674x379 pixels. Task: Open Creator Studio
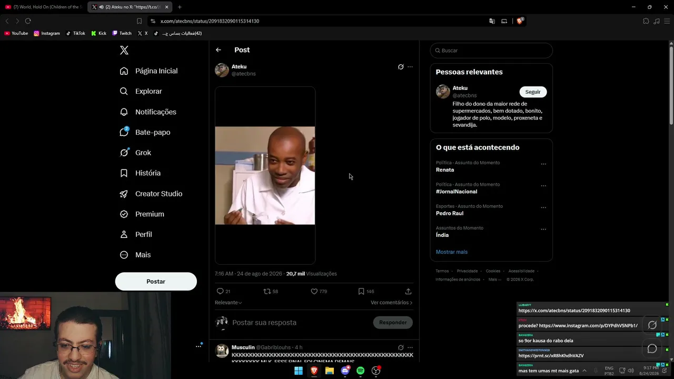(x=151, y=194)
